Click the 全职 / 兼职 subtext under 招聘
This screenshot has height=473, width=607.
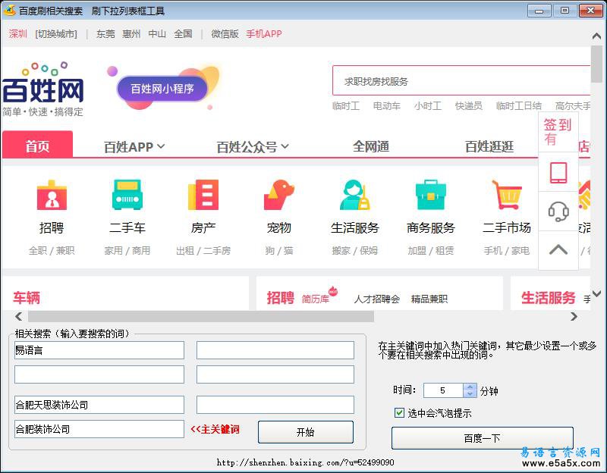coord(52,251)
